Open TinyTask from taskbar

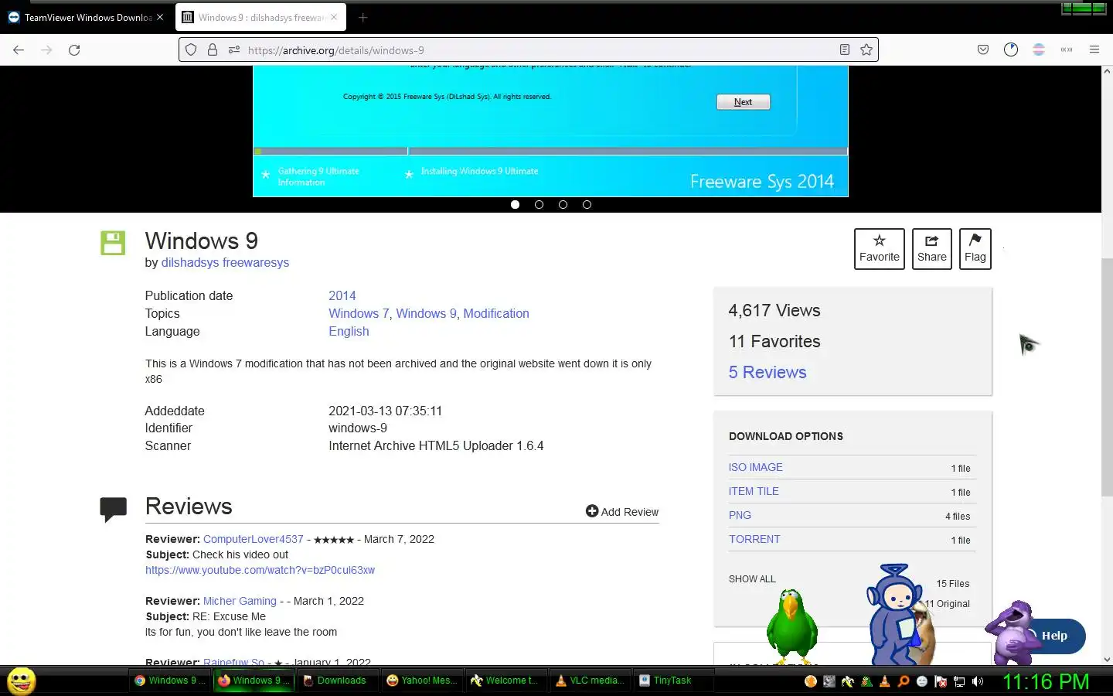tap(672, 681)
